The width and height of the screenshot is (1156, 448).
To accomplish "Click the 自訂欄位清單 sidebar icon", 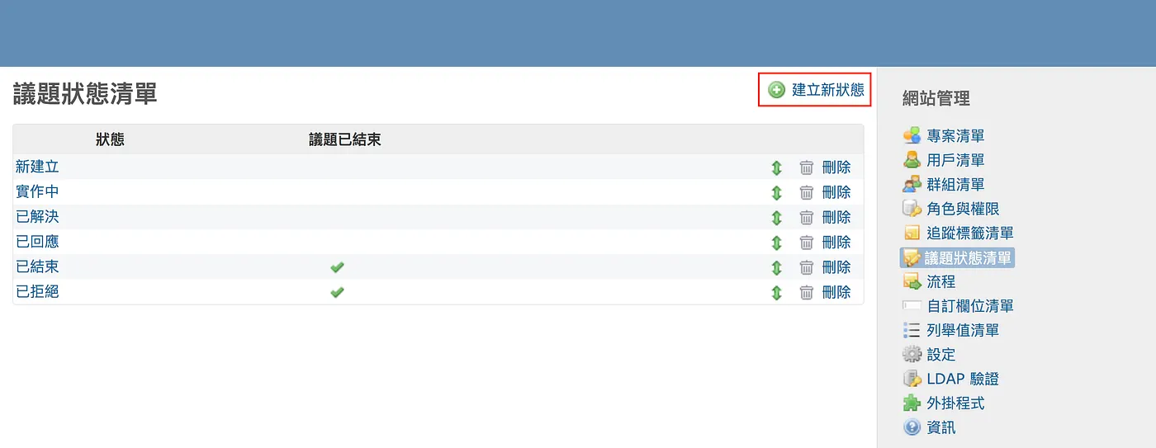I will click(x=912, y=306).
